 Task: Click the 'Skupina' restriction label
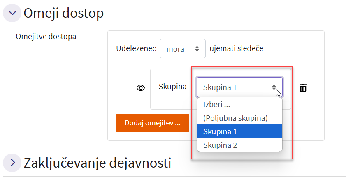172,87
